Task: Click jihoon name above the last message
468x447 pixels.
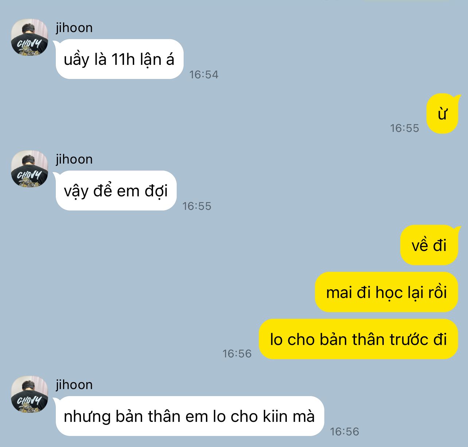Action: [x=74, y=385]
